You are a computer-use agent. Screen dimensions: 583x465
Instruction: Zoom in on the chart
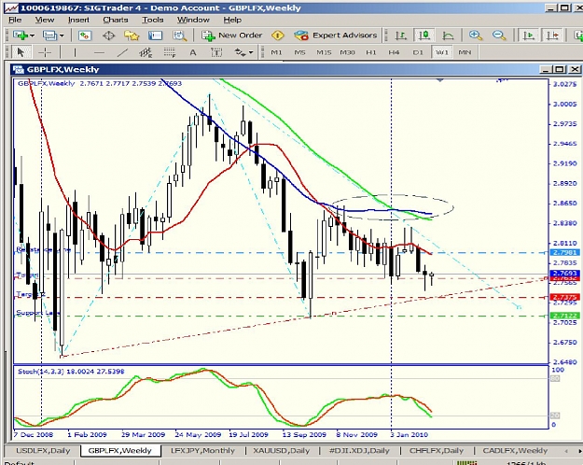click(475, 35)
